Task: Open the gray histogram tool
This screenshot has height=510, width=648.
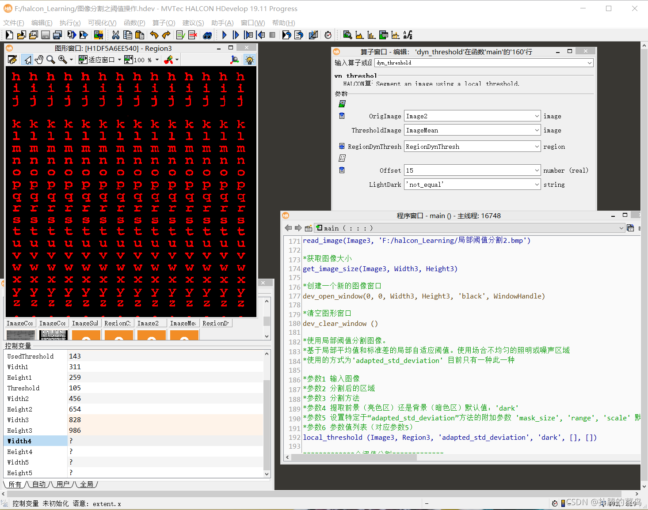Action: 360,35
